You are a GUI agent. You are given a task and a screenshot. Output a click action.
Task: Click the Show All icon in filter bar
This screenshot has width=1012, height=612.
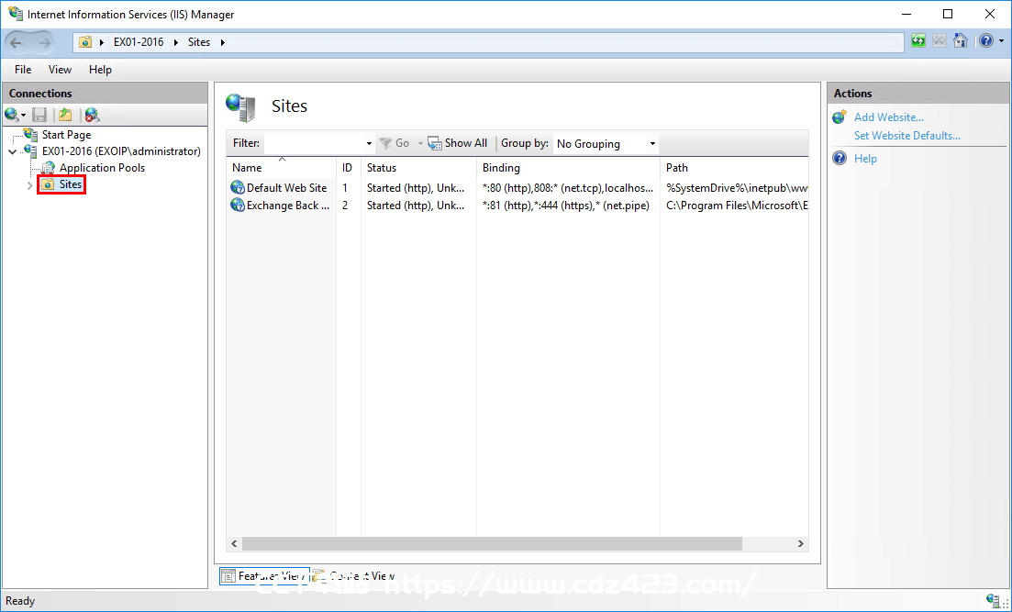tap(435, 143)
